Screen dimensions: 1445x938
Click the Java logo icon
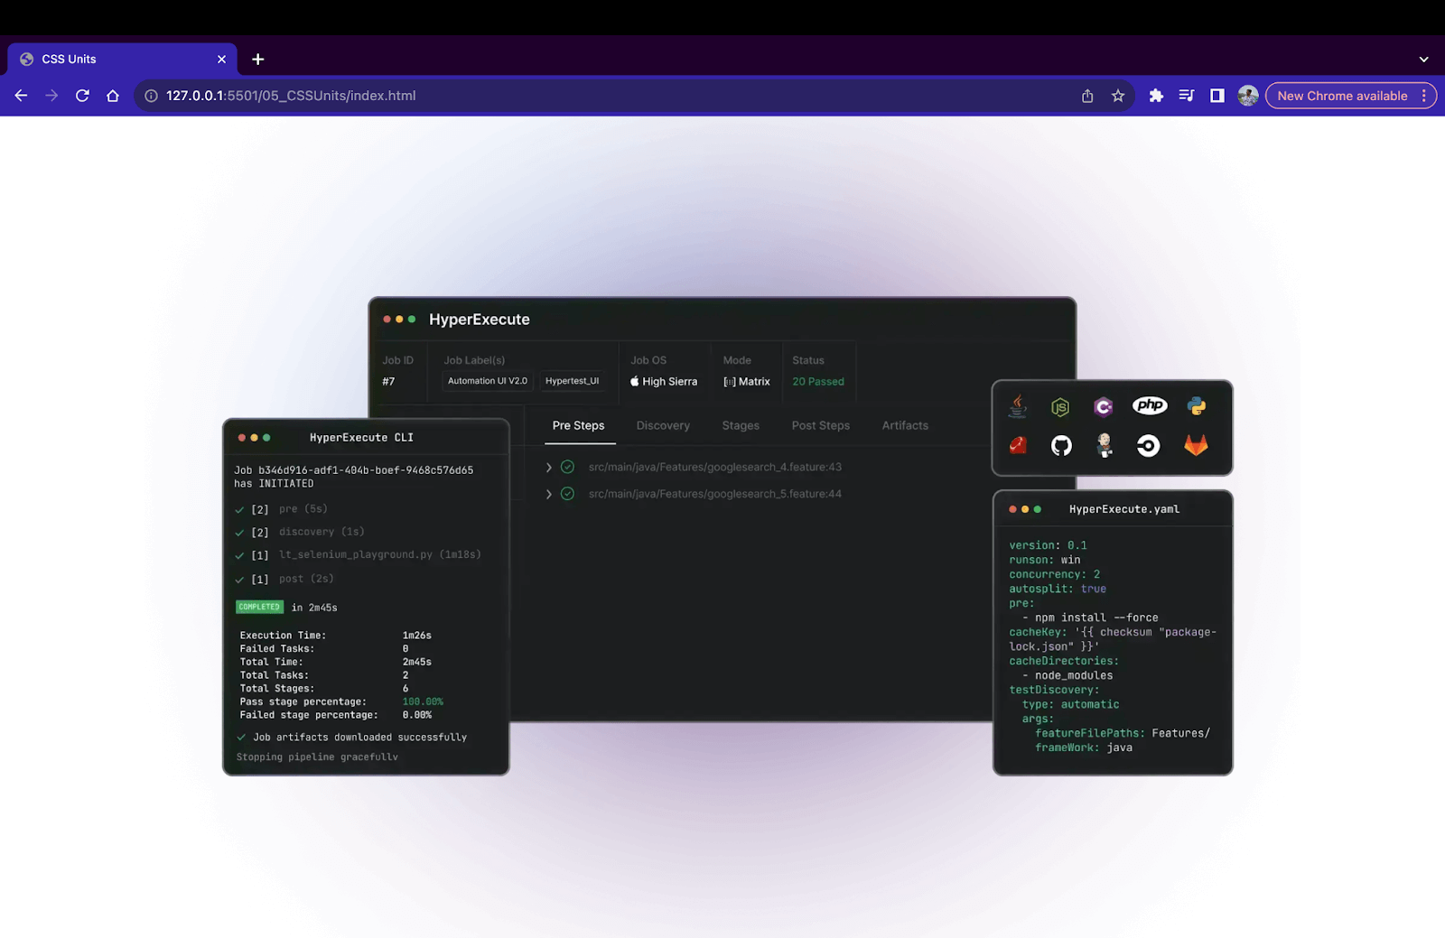1018,406
